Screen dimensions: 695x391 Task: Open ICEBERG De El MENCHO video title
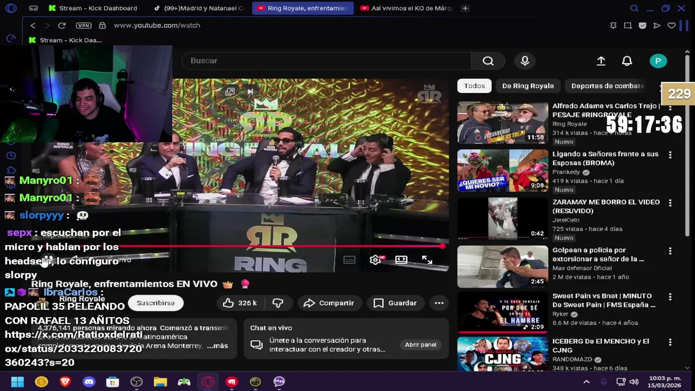601,346
